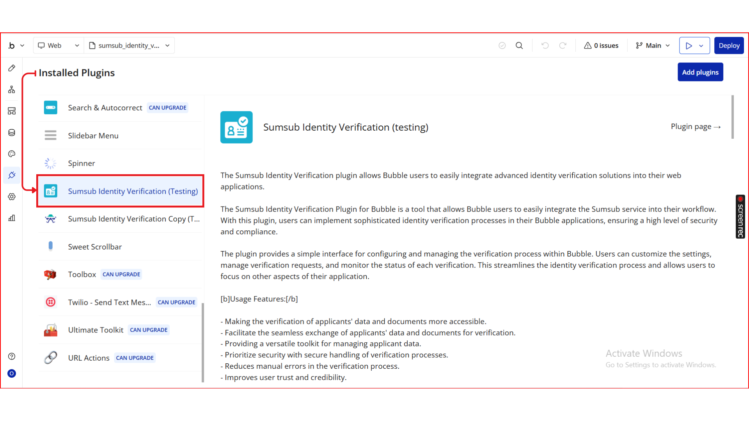Click the help question mark icon

coord(12,356)
